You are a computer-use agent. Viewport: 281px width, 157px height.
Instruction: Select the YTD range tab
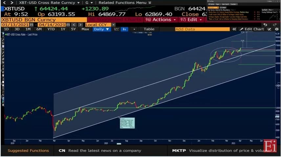pos(51,29)
